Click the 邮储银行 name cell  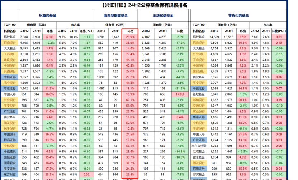tap(199, 100)
